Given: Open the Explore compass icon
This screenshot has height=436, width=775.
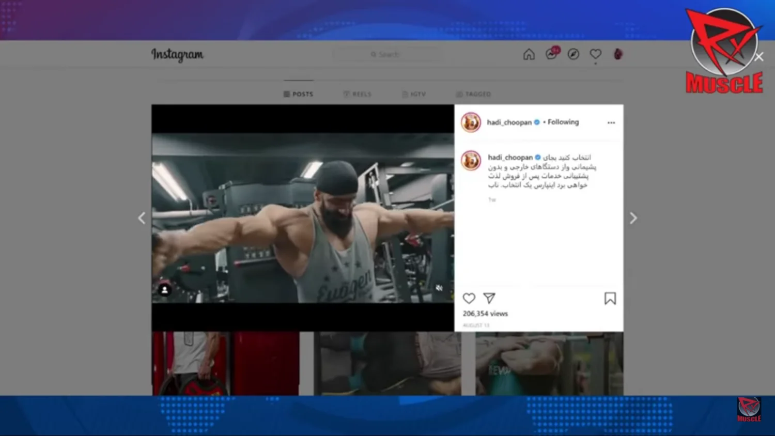Looking at the screenshot, I should coord(574,54).
